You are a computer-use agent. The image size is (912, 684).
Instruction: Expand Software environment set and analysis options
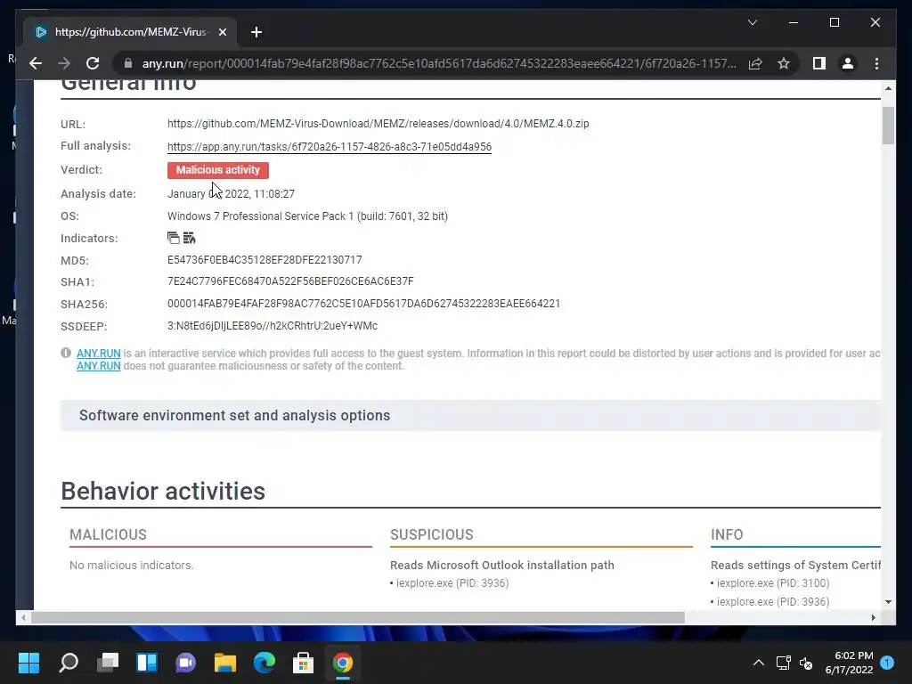tap(470, 415)
